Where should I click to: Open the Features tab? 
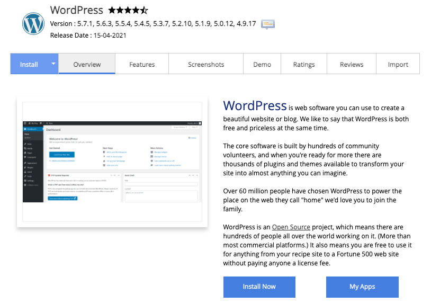pos(142,64)
